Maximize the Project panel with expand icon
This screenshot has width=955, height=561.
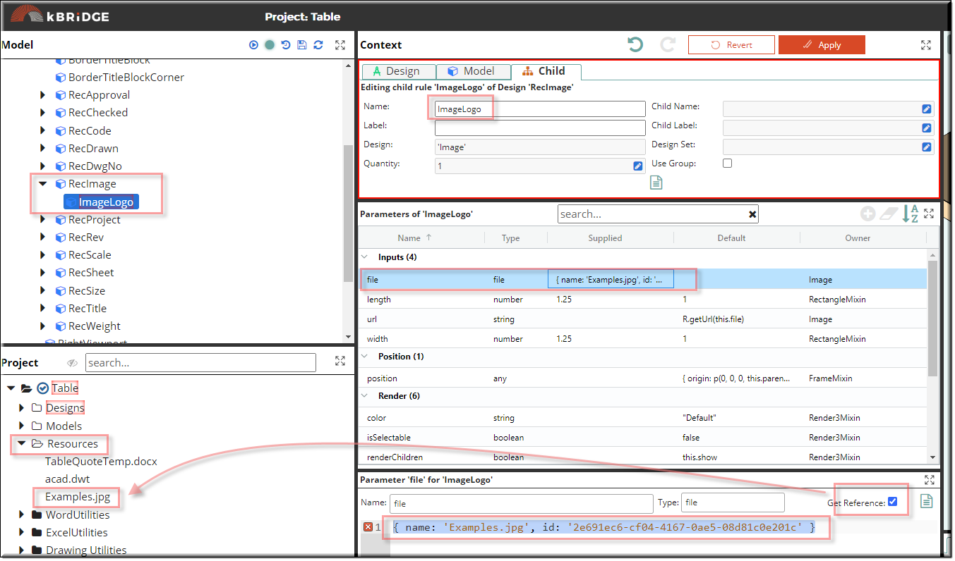(x=340, y=361)
